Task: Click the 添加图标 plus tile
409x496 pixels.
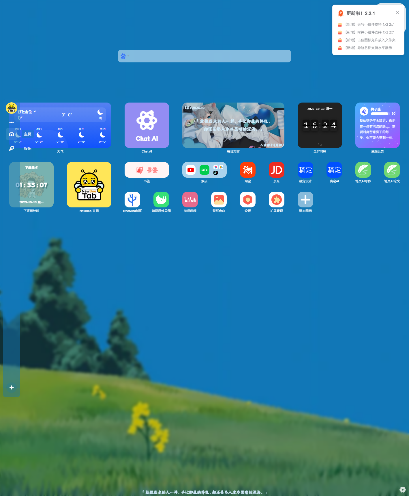Action: tap(305, 200)
